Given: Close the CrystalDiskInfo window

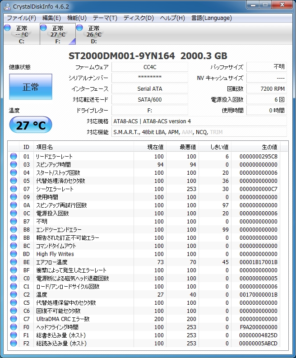Looking at the screenshot, I should coord(282,5).
